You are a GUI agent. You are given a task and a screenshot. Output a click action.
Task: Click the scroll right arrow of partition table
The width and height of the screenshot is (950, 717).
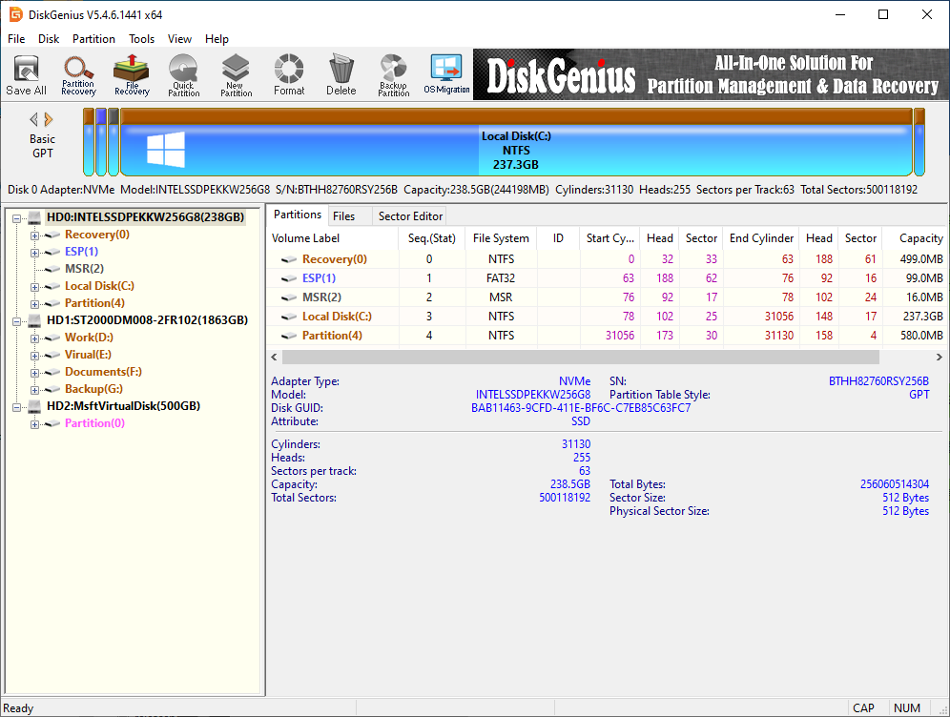(x=940, y=358)
